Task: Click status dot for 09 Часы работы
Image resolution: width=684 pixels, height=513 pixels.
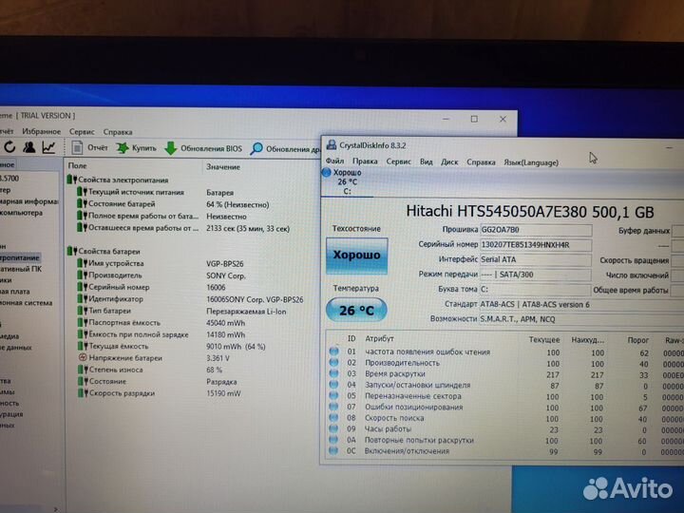Action: click(333, 428)
